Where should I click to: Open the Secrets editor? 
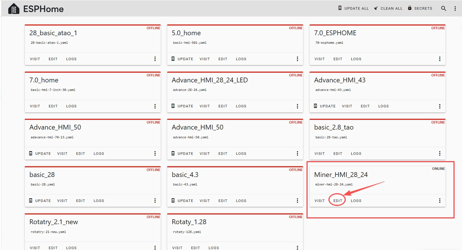(x=420, y=8)
